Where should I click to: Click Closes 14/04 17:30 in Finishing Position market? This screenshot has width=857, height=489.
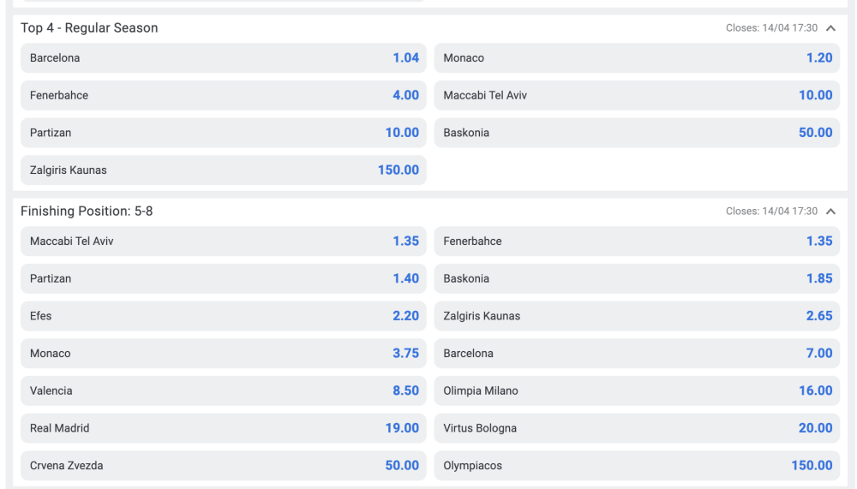(x=771, y=212)
